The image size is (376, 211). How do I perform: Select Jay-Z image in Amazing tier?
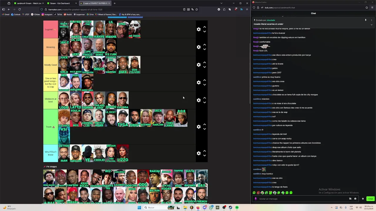(x=64, y=47)
